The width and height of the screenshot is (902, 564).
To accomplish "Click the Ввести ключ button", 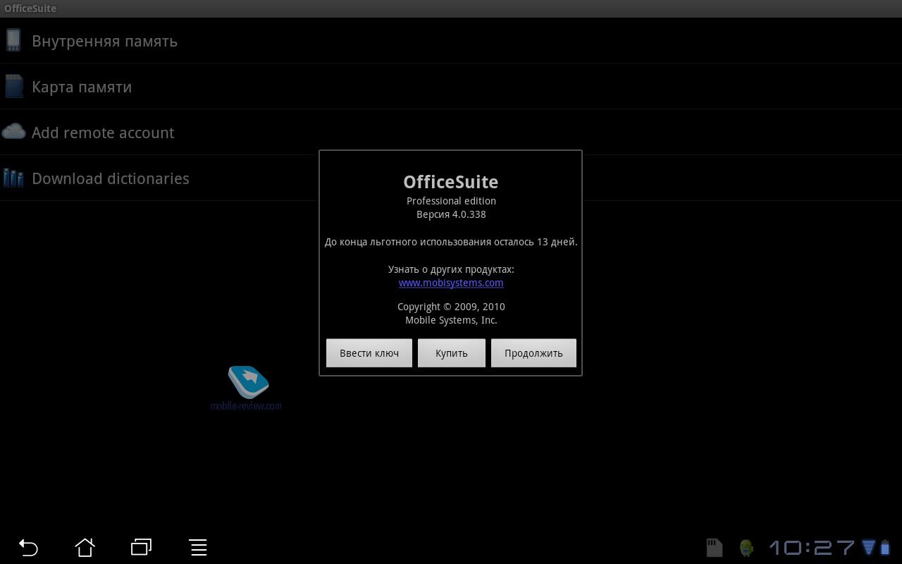I will click(369, 353).
